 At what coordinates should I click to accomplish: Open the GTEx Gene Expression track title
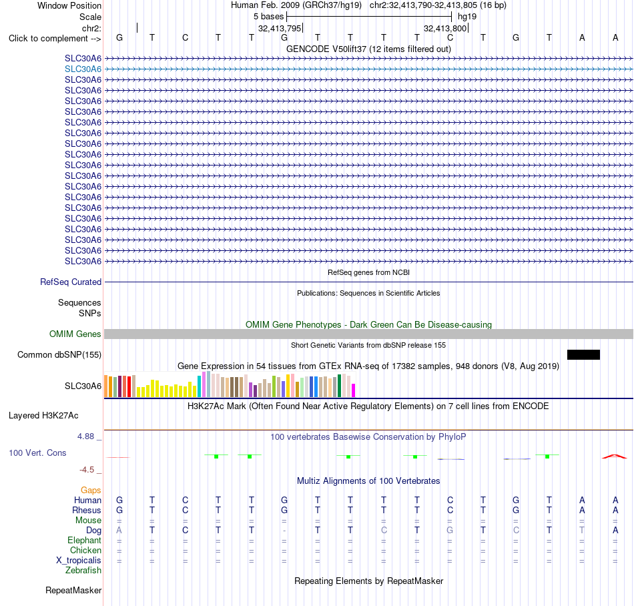(x=368, y=366)
